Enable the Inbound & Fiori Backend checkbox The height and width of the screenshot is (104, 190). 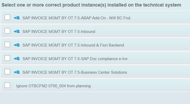point(7,44)
